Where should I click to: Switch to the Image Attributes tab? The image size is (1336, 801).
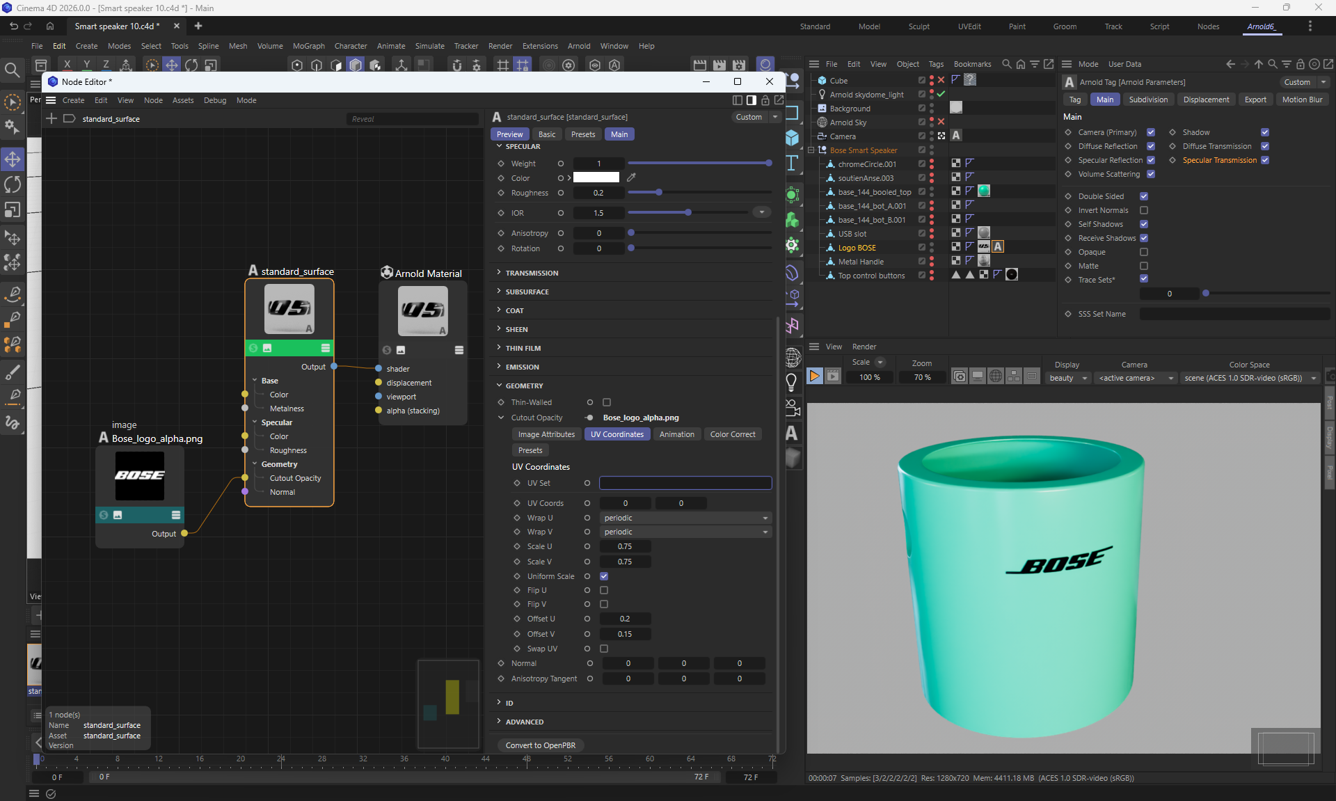546,434
